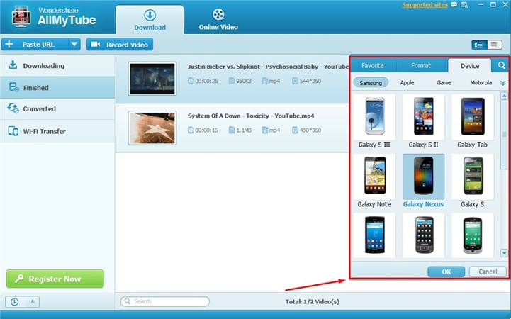Switch to the Favorite tab

point(373,65)
